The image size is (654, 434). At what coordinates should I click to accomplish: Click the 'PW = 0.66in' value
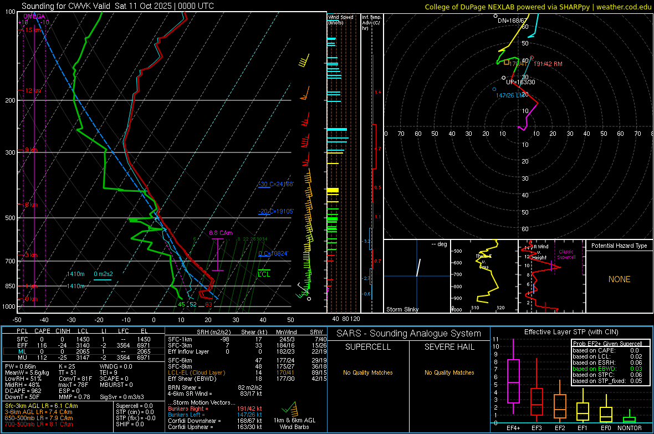click(20, 366)
